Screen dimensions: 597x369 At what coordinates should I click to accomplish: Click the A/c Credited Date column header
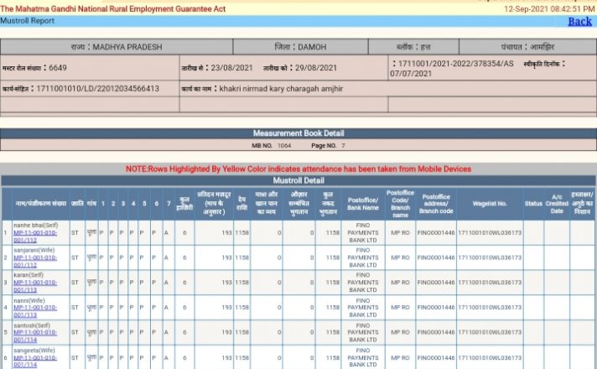(557, 204)
